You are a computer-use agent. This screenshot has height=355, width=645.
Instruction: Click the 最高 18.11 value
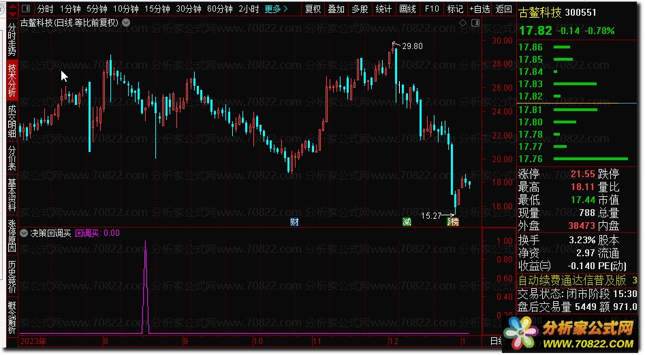pos(582,187)
